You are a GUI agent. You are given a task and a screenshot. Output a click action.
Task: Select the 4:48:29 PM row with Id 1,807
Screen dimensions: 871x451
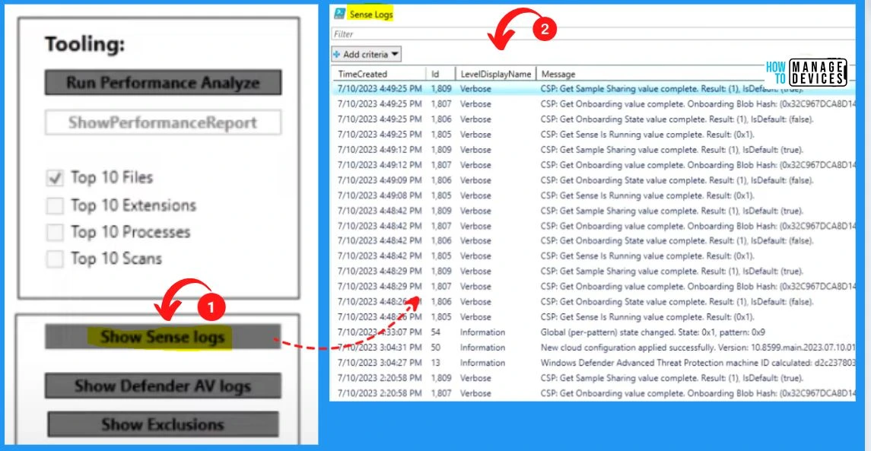tap(594, 287)
